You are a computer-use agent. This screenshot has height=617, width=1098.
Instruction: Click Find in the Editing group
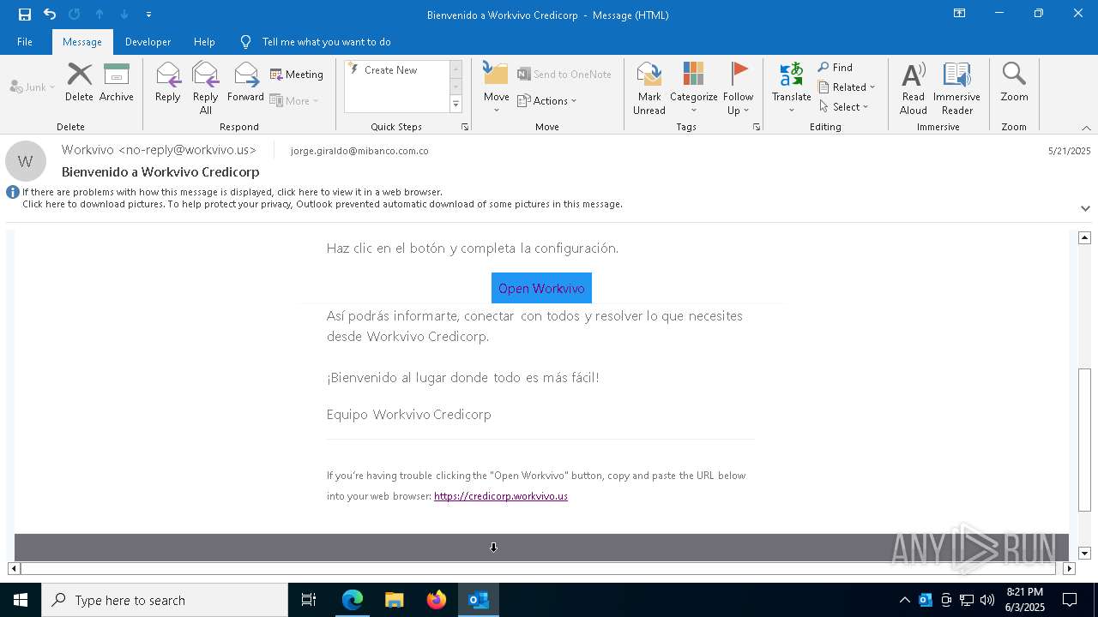pyautogui.click(x=836, y=68)
